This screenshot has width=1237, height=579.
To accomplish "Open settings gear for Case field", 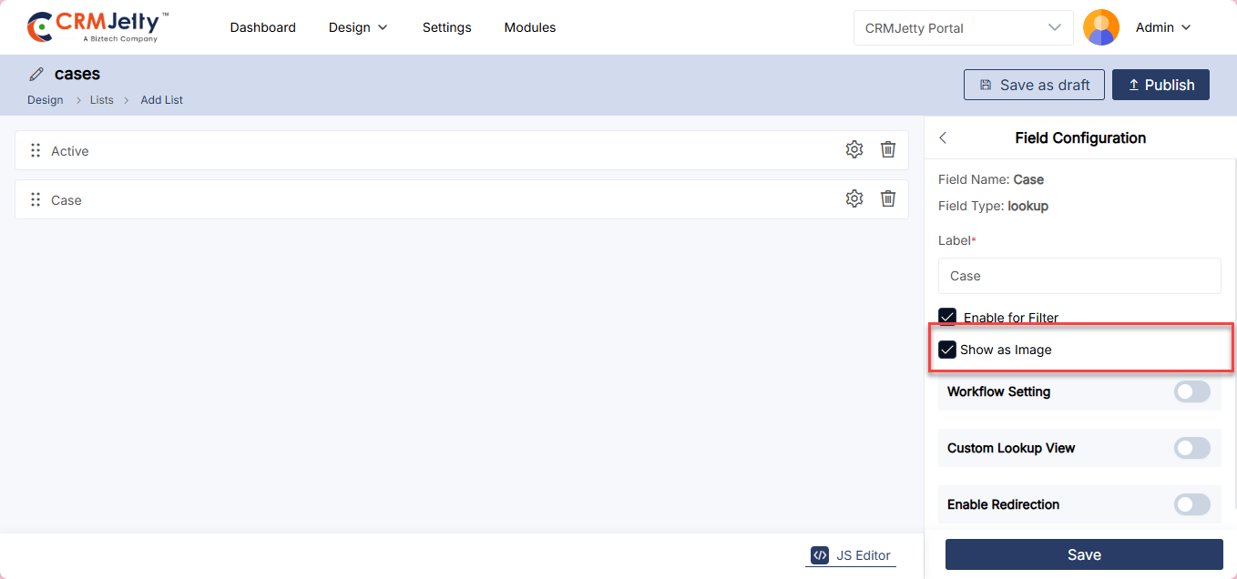I will point(854,199).
